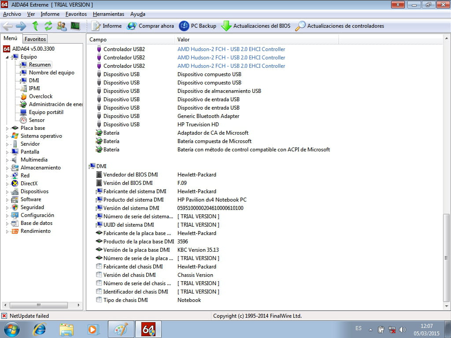Expand the Placa base node
Image resolution: width=451 pixels, height=338 pixels.
pos(7,129)
